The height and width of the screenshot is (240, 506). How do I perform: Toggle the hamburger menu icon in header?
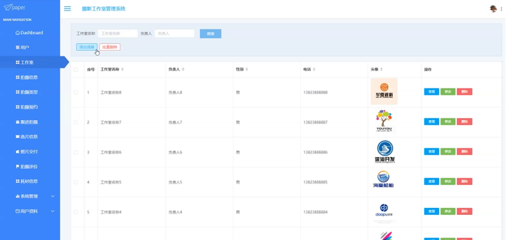(67, 9)
